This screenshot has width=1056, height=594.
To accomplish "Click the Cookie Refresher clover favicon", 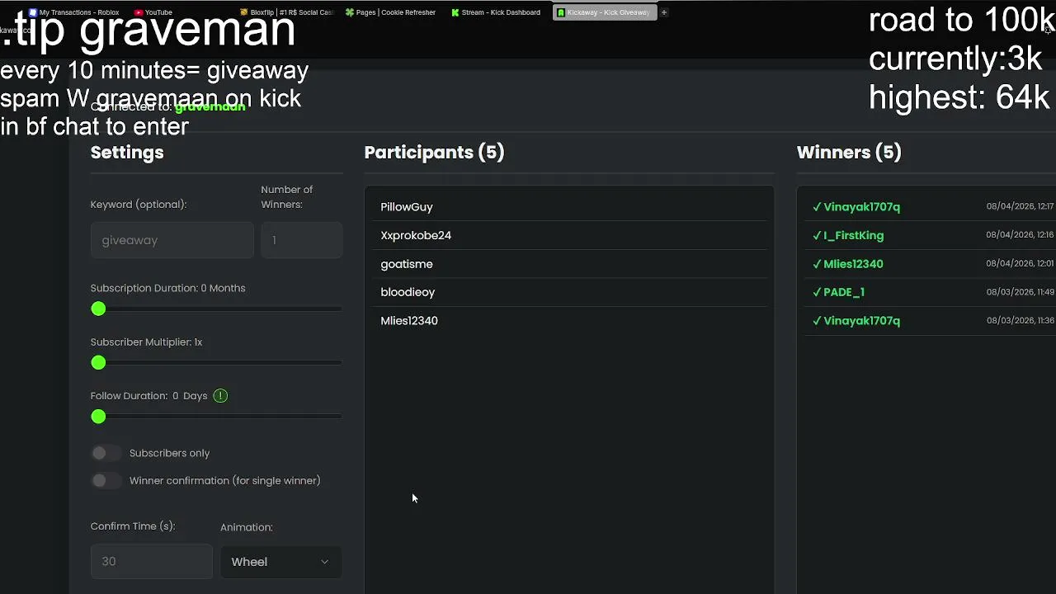I will coord(350,12).
